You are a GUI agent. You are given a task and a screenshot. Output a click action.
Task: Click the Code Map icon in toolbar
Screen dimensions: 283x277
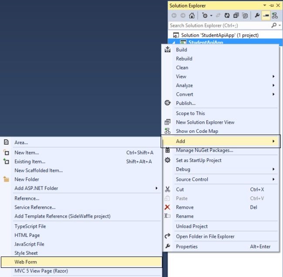(x=275, y=16)
